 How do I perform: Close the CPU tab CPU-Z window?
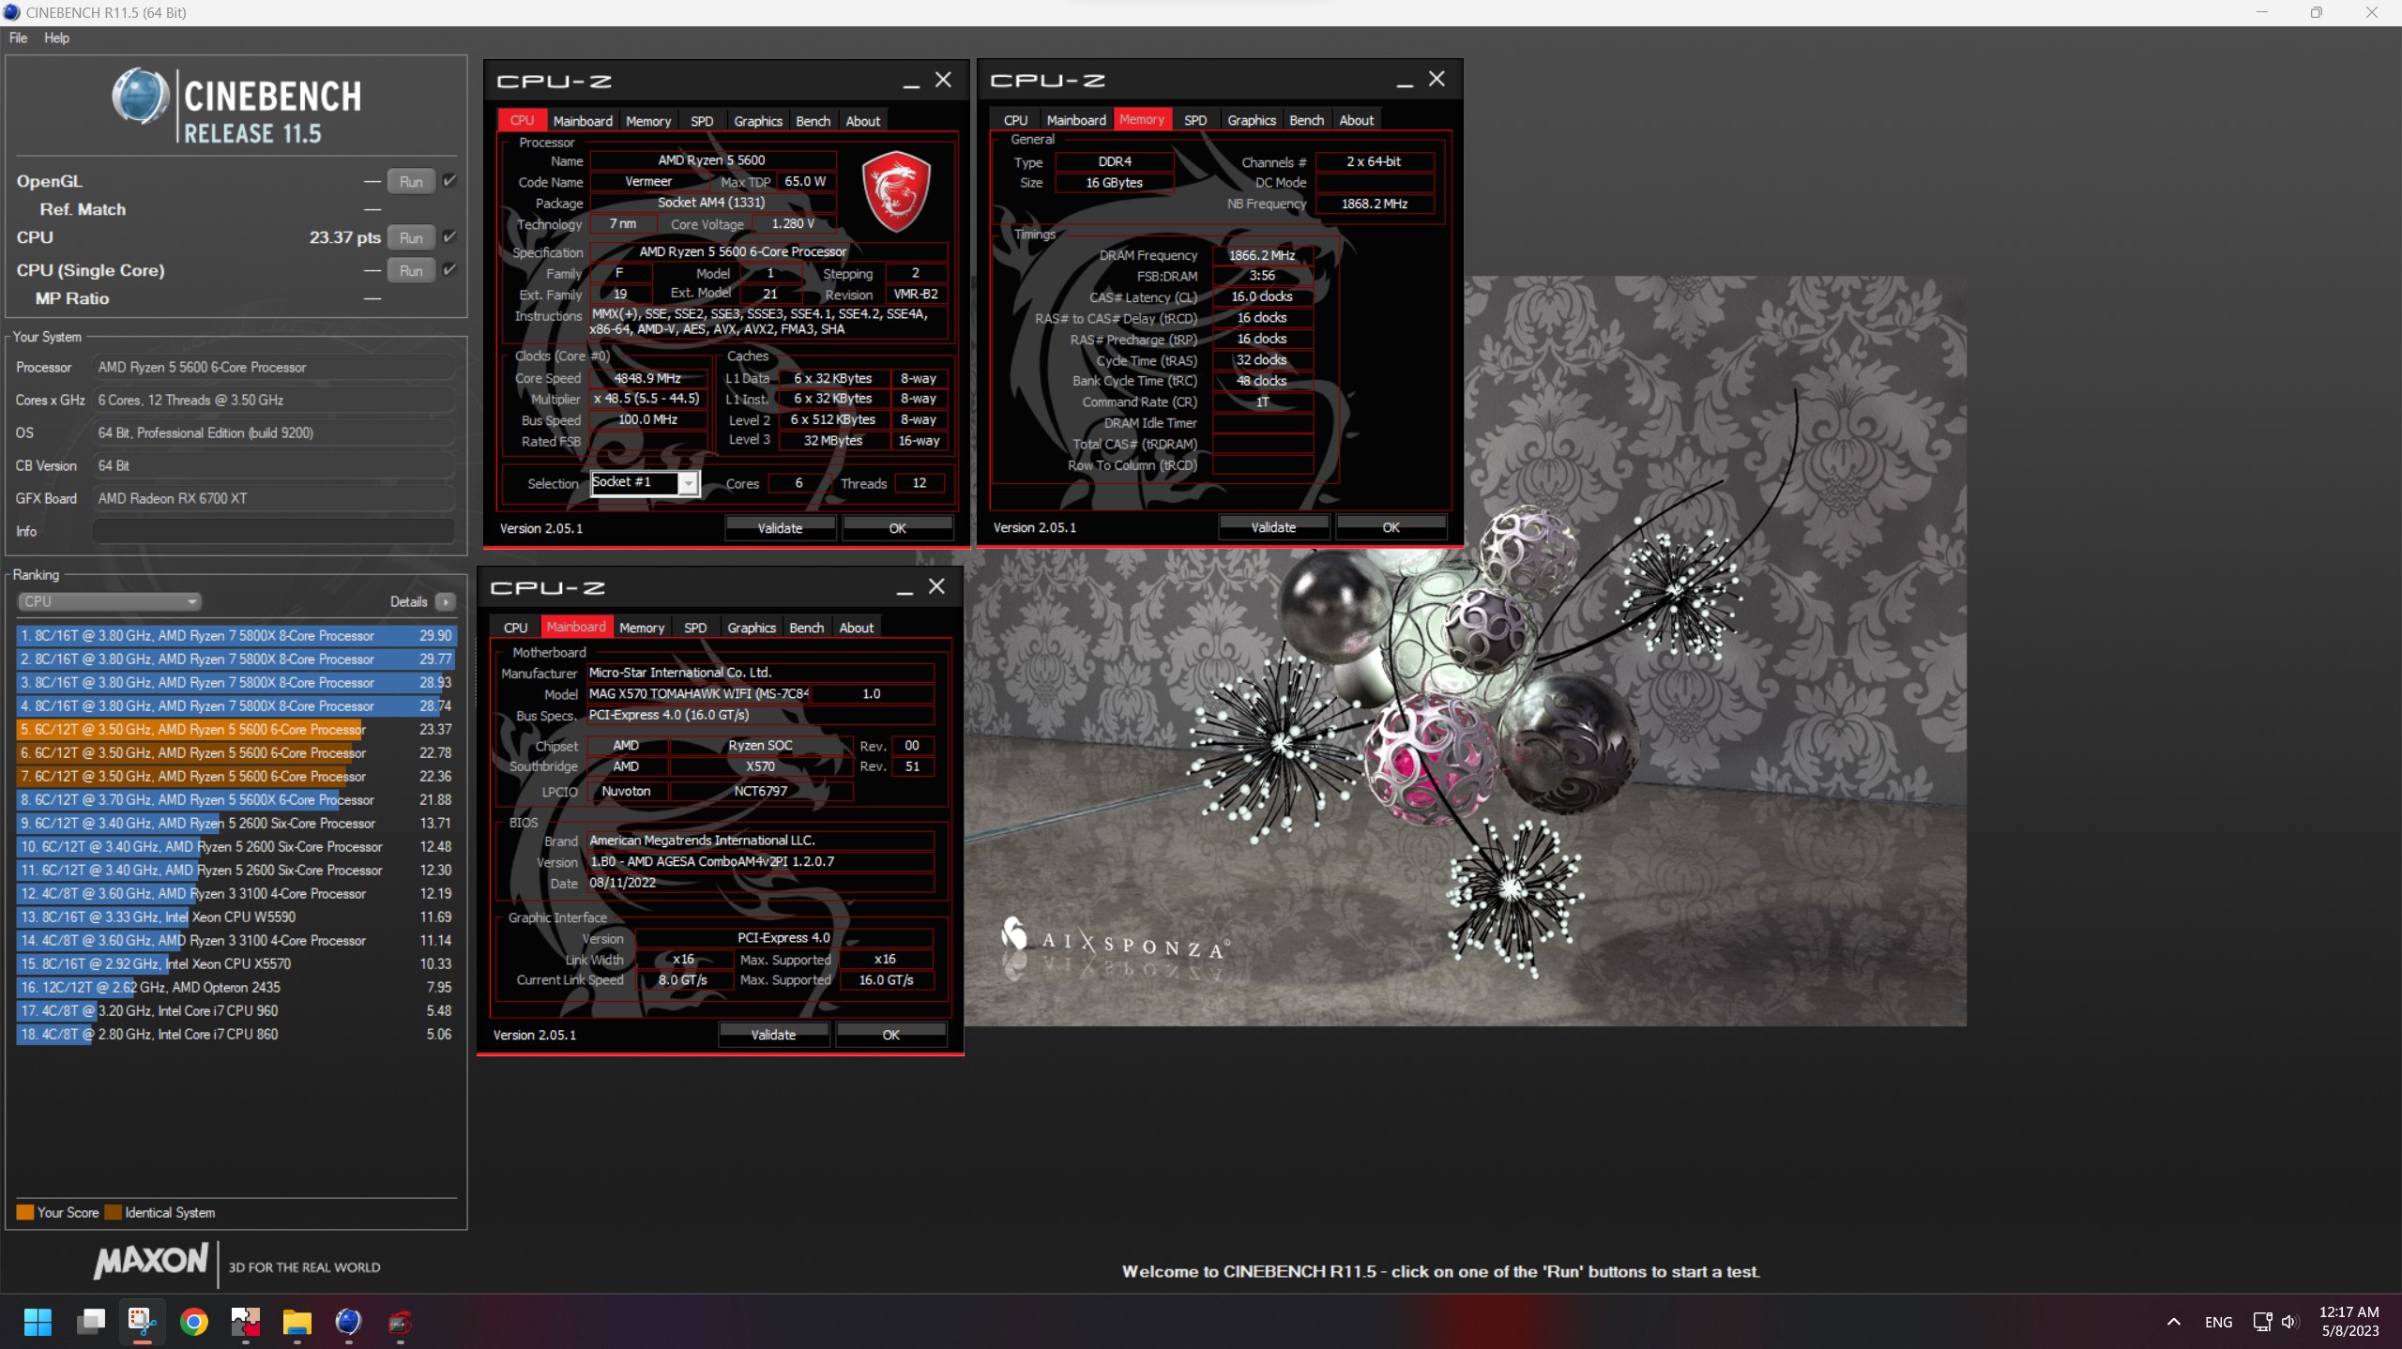[944, 80]
